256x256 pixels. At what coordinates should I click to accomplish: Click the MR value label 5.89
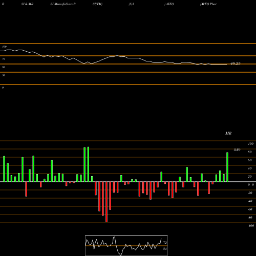click(x=237, y=150)
